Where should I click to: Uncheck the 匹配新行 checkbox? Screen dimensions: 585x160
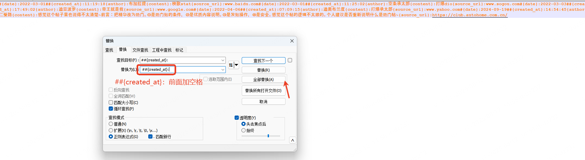coord(150,137)
